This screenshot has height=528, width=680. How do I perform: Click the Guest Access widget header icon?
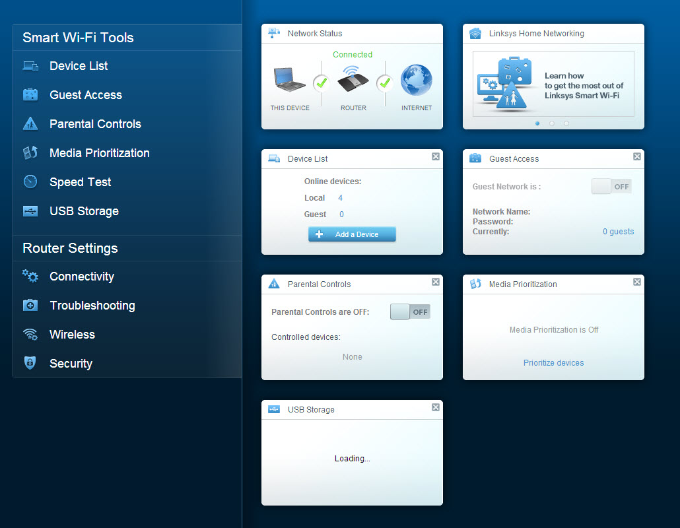[x=475, y=158]
